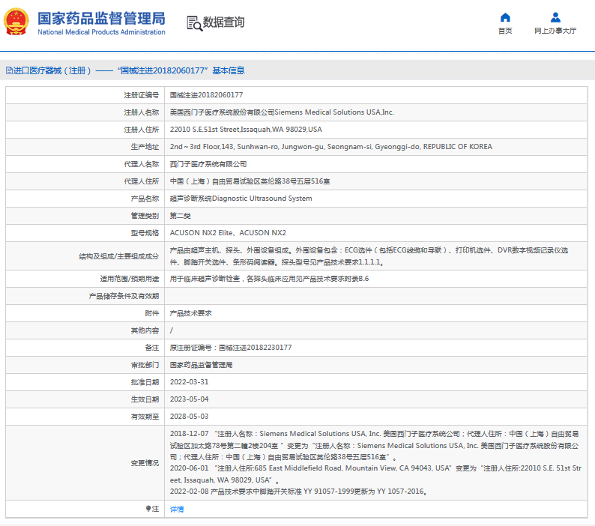Click National Medical Products Administration subtitle
The width and height of the screenshot is (595, 526).
pos(101,32)
